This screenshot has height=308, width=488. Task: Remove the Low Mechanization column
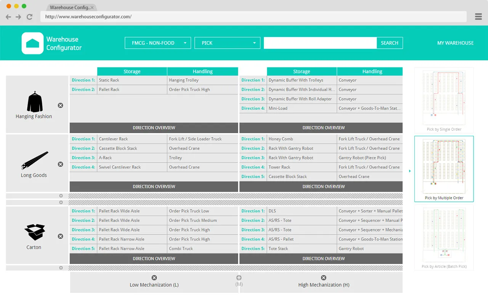154,278
